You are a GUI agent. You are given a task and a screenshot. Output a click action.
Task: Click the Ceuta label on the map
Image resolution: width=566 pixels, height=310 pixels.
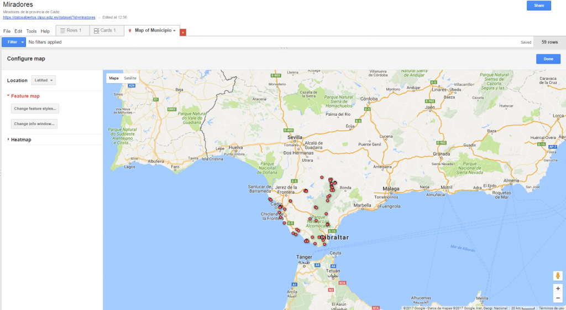click(336, 253)
